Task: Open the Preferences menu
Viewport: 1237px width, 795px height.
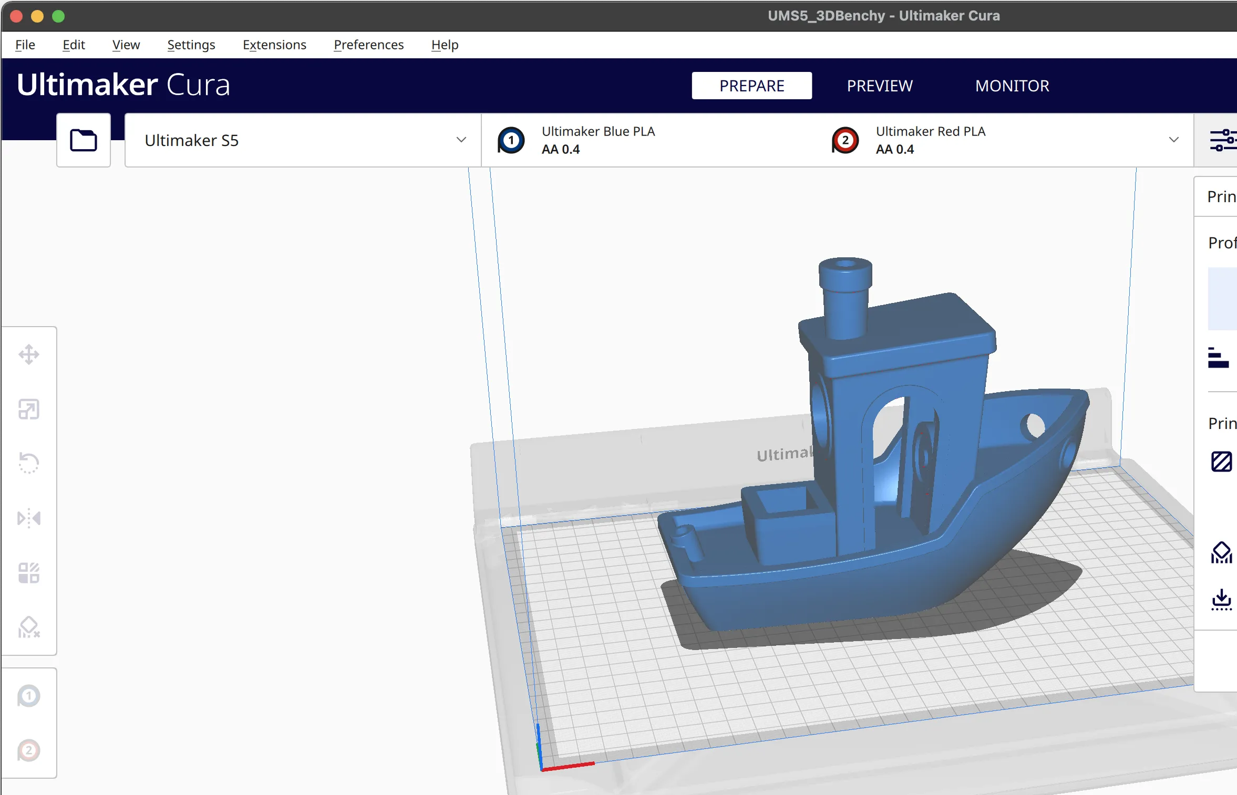Action: tap(368, 45)
